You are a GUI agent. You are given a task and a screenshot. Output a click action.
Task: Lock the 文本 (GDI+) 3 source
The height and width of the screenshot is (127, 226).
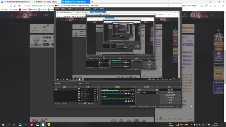97,98
